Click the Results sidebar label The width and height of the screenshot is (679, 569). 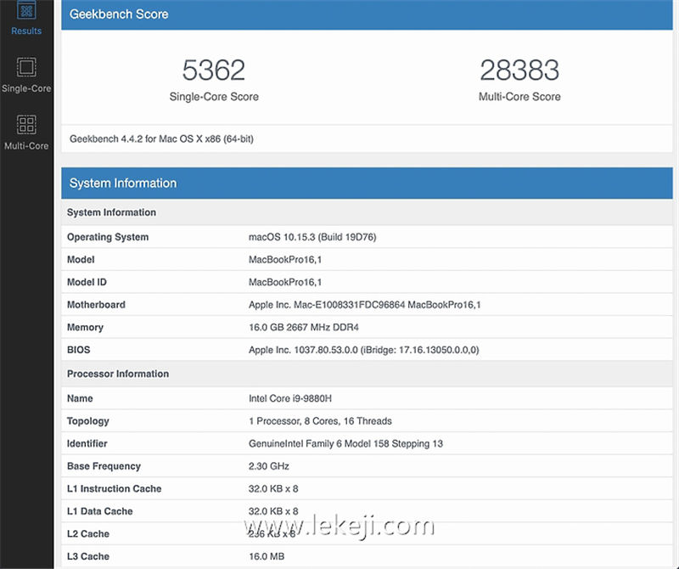pos(26,31)
